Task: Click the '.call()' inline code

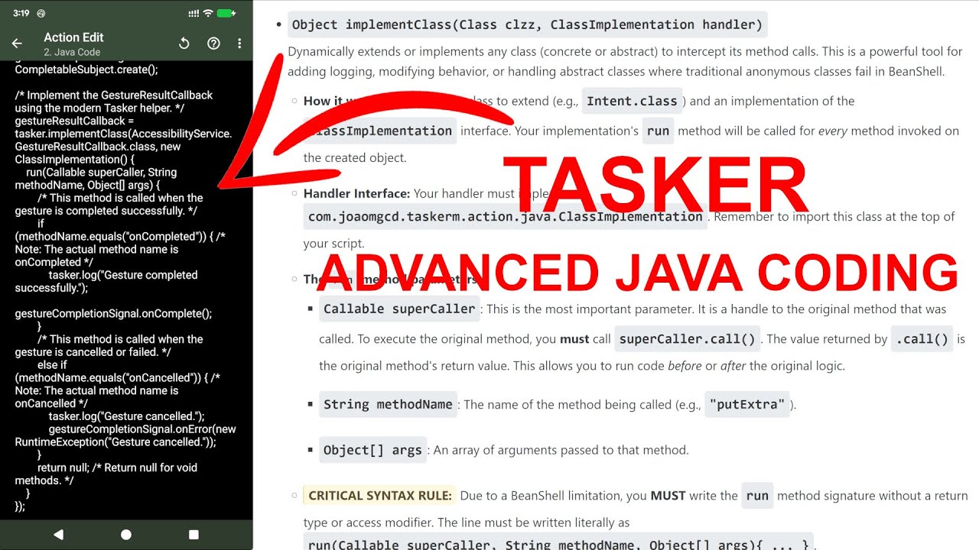Action: 922,339
